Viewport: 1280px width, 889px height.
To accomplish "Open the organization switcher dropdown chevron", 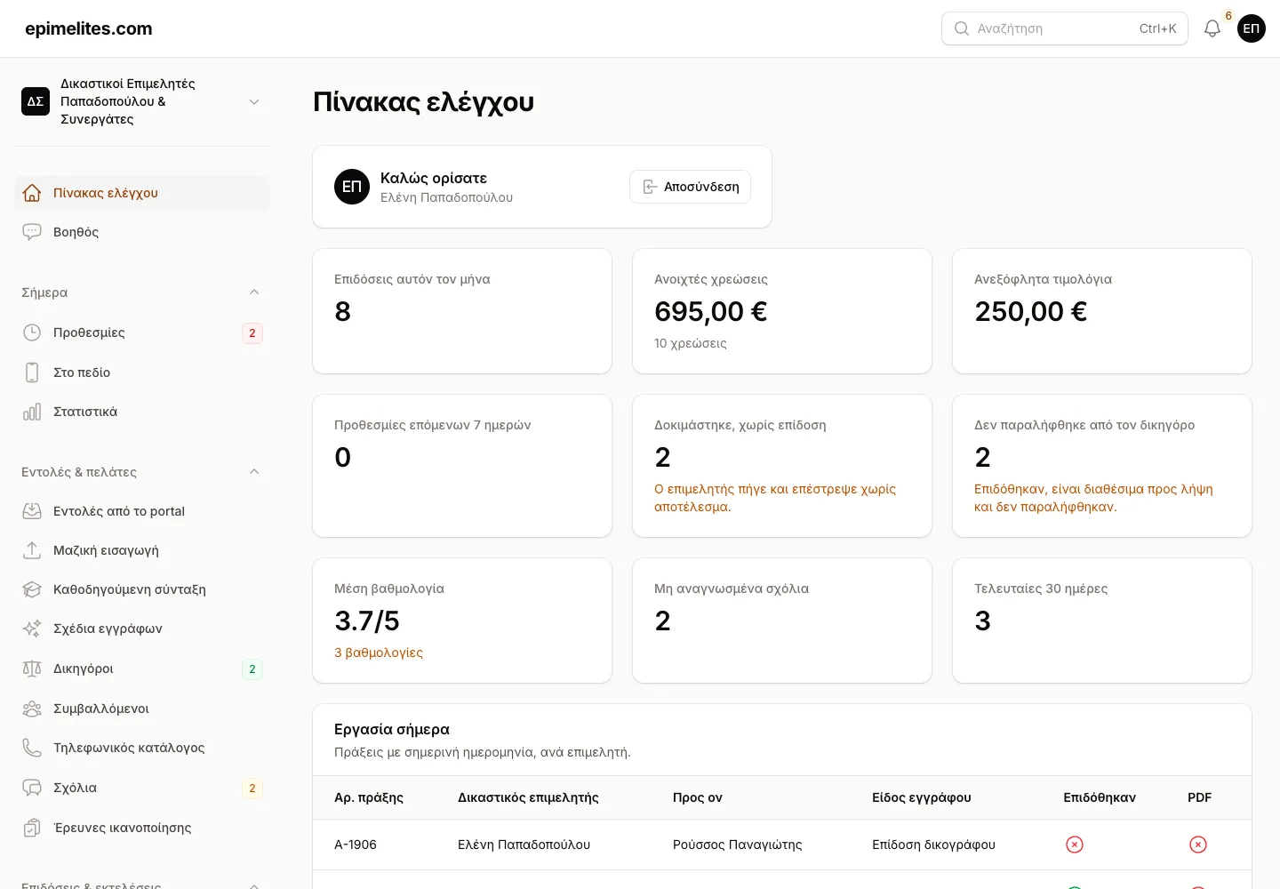I will pyautogui.click(x=254, y=101).
